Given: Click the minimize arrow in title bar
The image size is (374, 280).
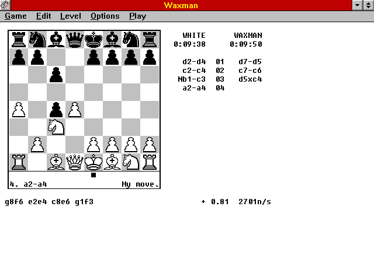Looking at the screenshot, I should (x=357, y=5).
